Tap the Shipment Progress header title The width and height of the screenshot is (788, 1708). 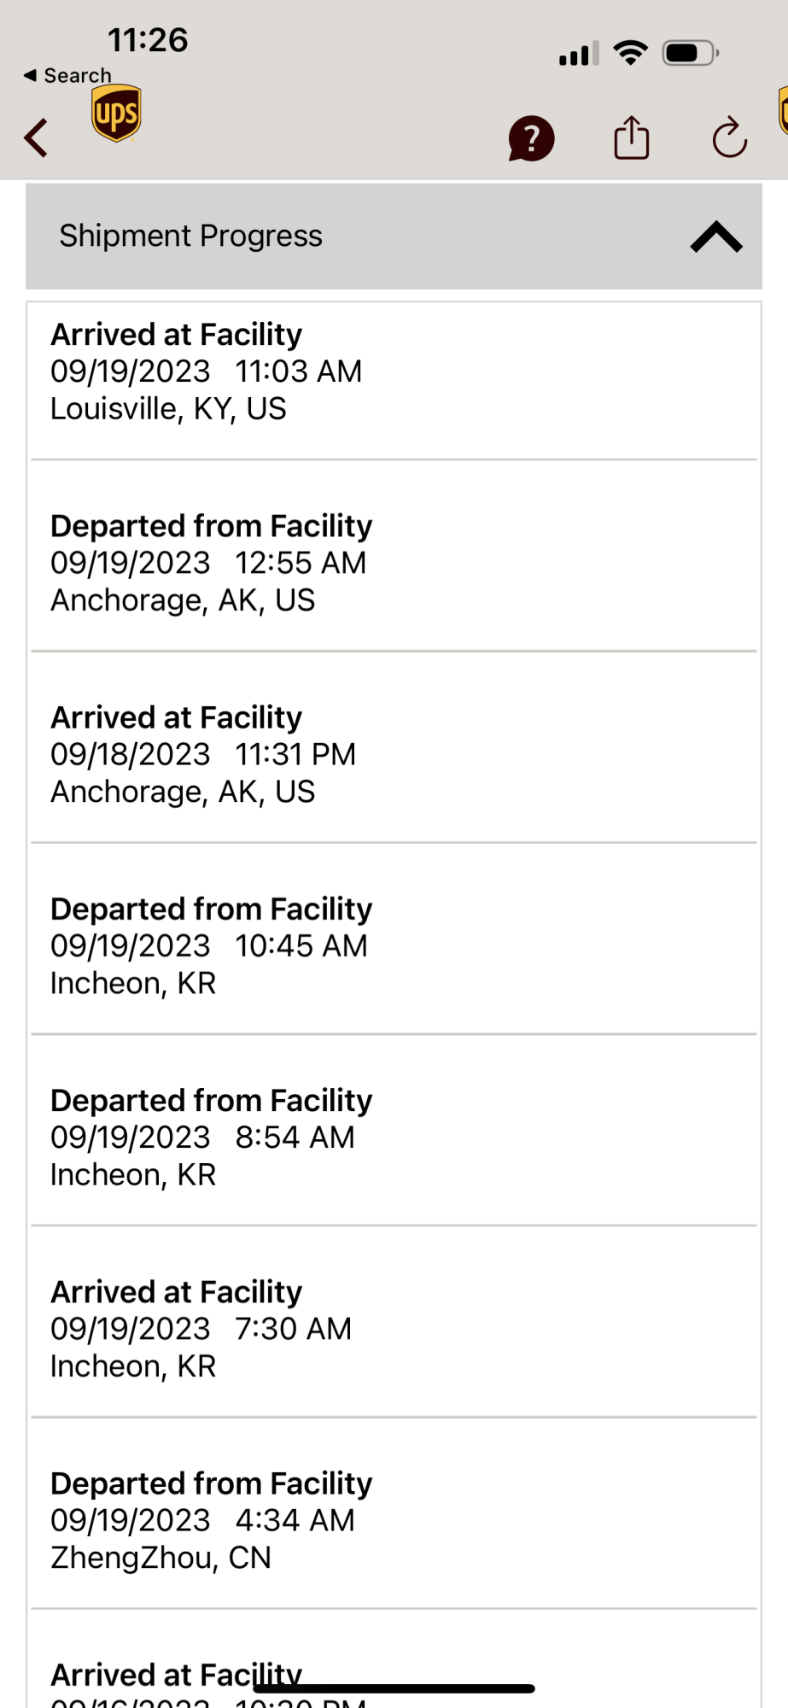tap(190, 236)
